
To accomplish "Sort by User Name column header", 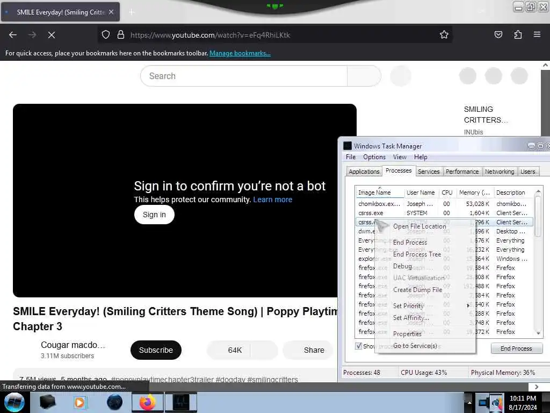I will (x=421, y=193).
